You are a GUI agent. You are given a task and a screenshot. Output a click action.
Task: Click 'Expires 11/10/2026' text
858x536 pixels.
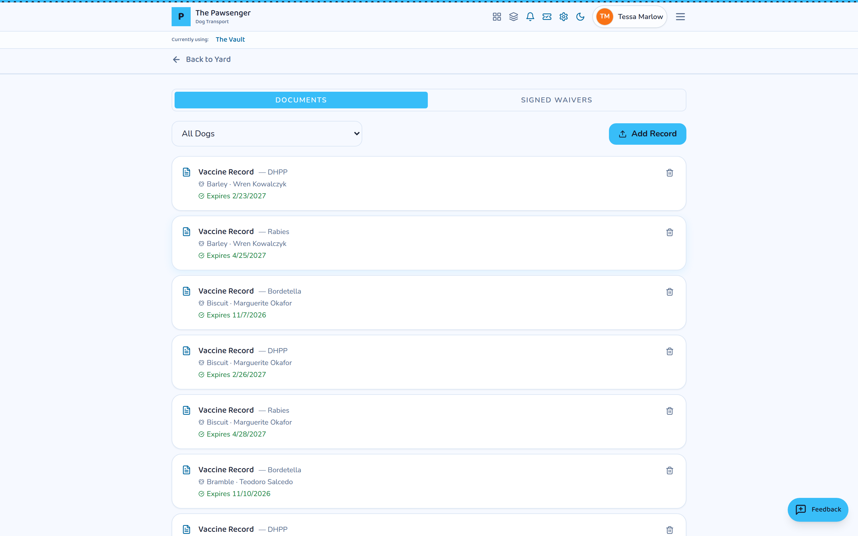(238, 494)
